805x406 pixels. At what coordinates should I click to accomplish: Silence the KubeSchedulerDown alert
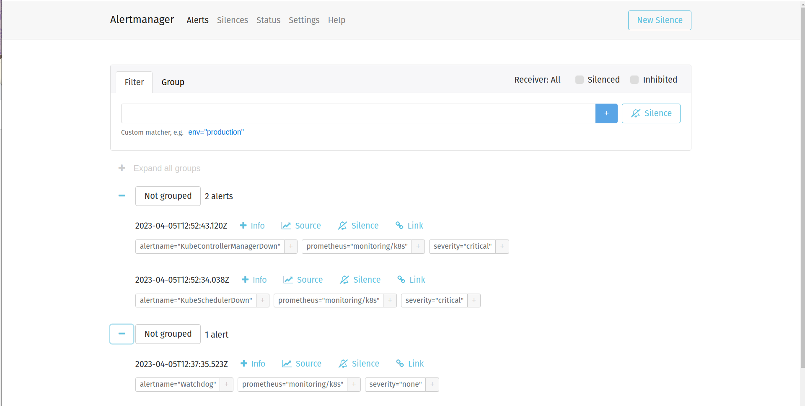point(360,280)
